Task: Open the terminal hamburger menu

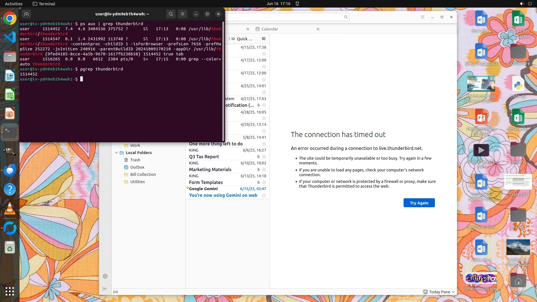Action: [x=183, y=14]
